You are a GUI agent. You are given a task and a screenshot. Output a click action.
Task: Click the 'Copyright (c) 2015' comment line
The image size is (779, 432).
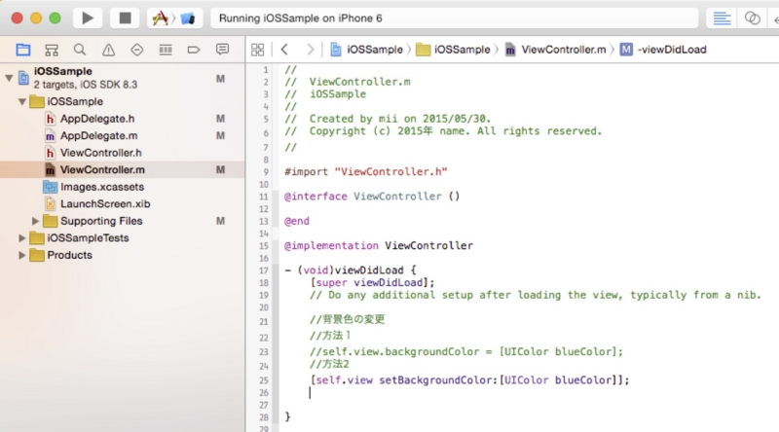click(443, 131)
